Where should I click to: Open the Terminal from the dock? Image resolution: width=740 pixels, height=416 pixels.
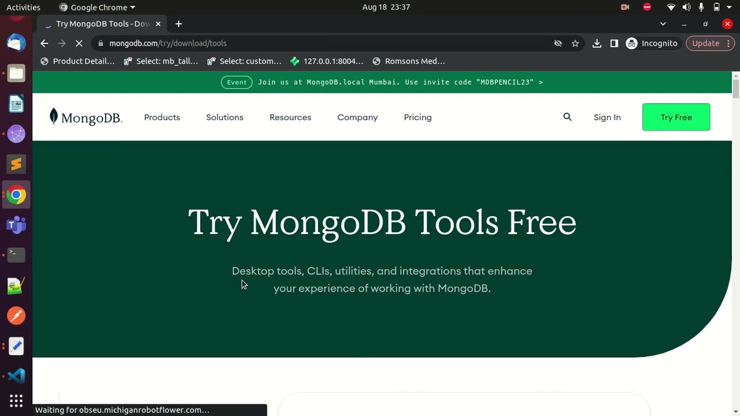pos(16,255)
